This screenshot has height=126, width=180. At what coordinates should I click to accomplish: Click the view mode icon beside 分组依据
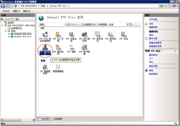[130, 24]
